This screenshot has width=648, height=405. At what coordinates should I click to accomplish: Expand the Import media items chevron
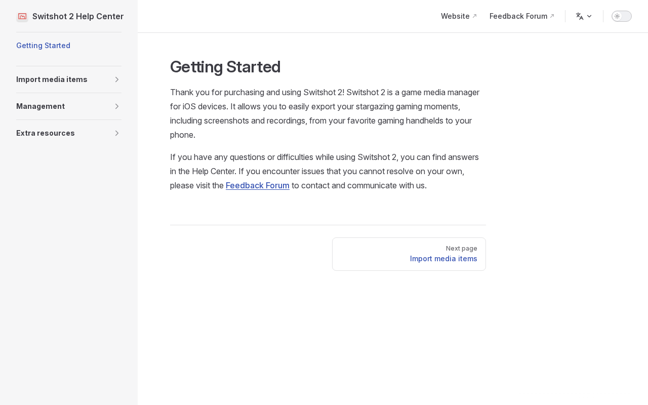pyautogui.click(x=117, y=79)
